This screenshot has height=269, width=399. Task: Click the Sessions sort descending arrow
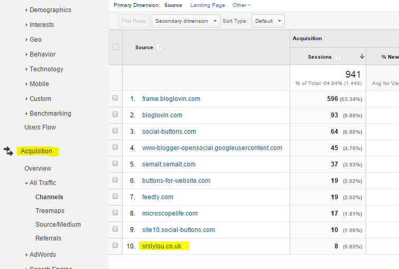coord(362,57)
